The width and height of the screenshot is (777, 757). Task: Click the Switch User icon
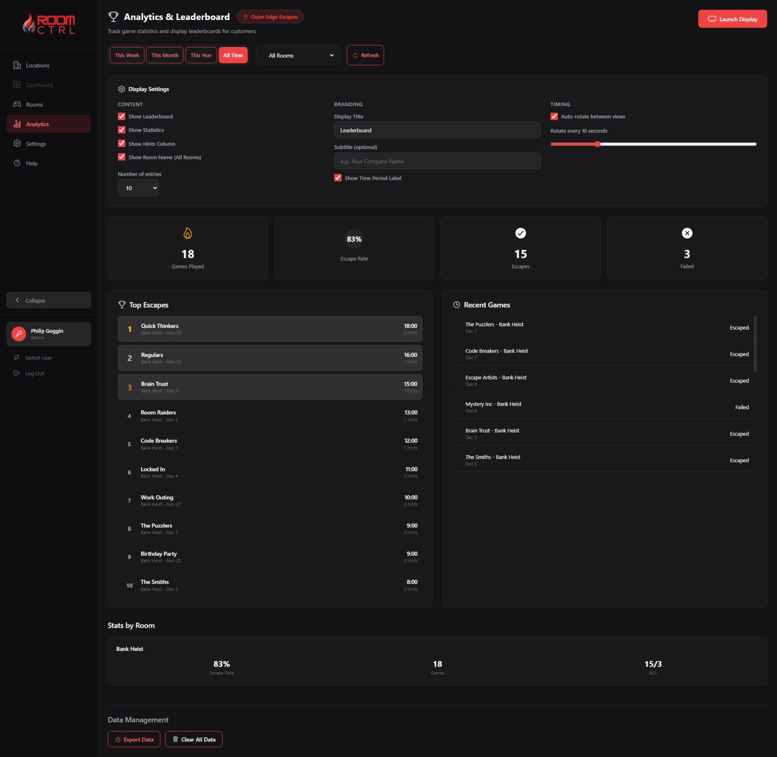[x=17, y=357]
